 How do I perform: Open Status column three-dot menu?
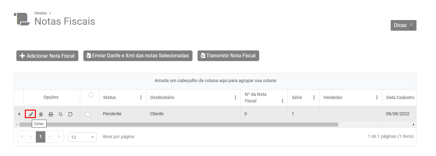pos(141,97)
